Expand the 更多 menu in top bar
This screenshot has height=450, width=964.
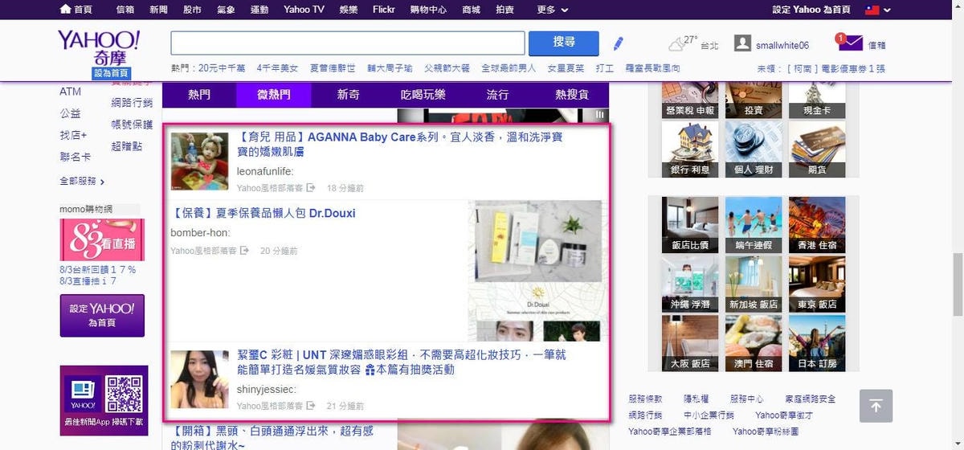[x=552, y=10]
